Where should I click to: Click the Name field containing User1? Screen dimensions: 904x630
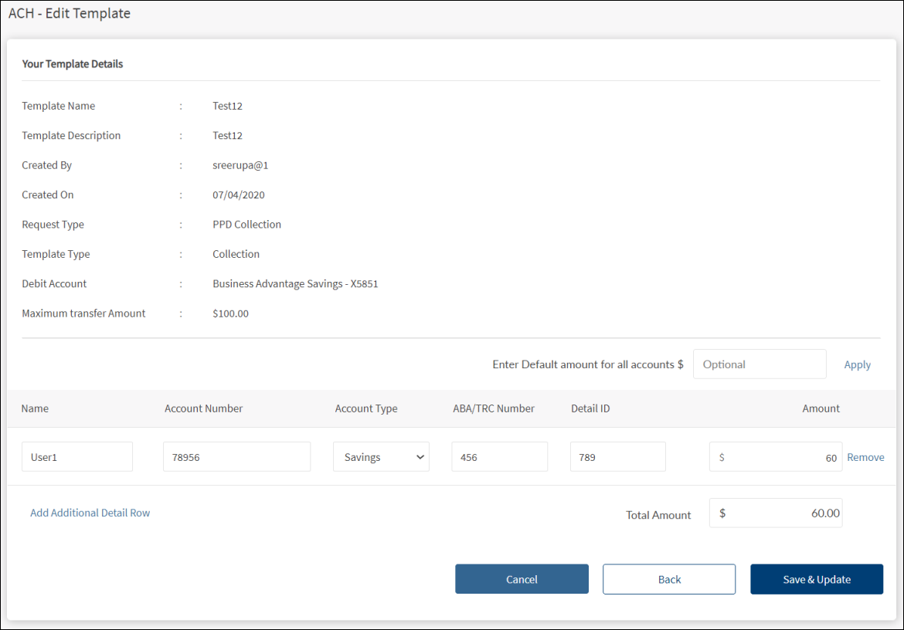pos(76,457)
